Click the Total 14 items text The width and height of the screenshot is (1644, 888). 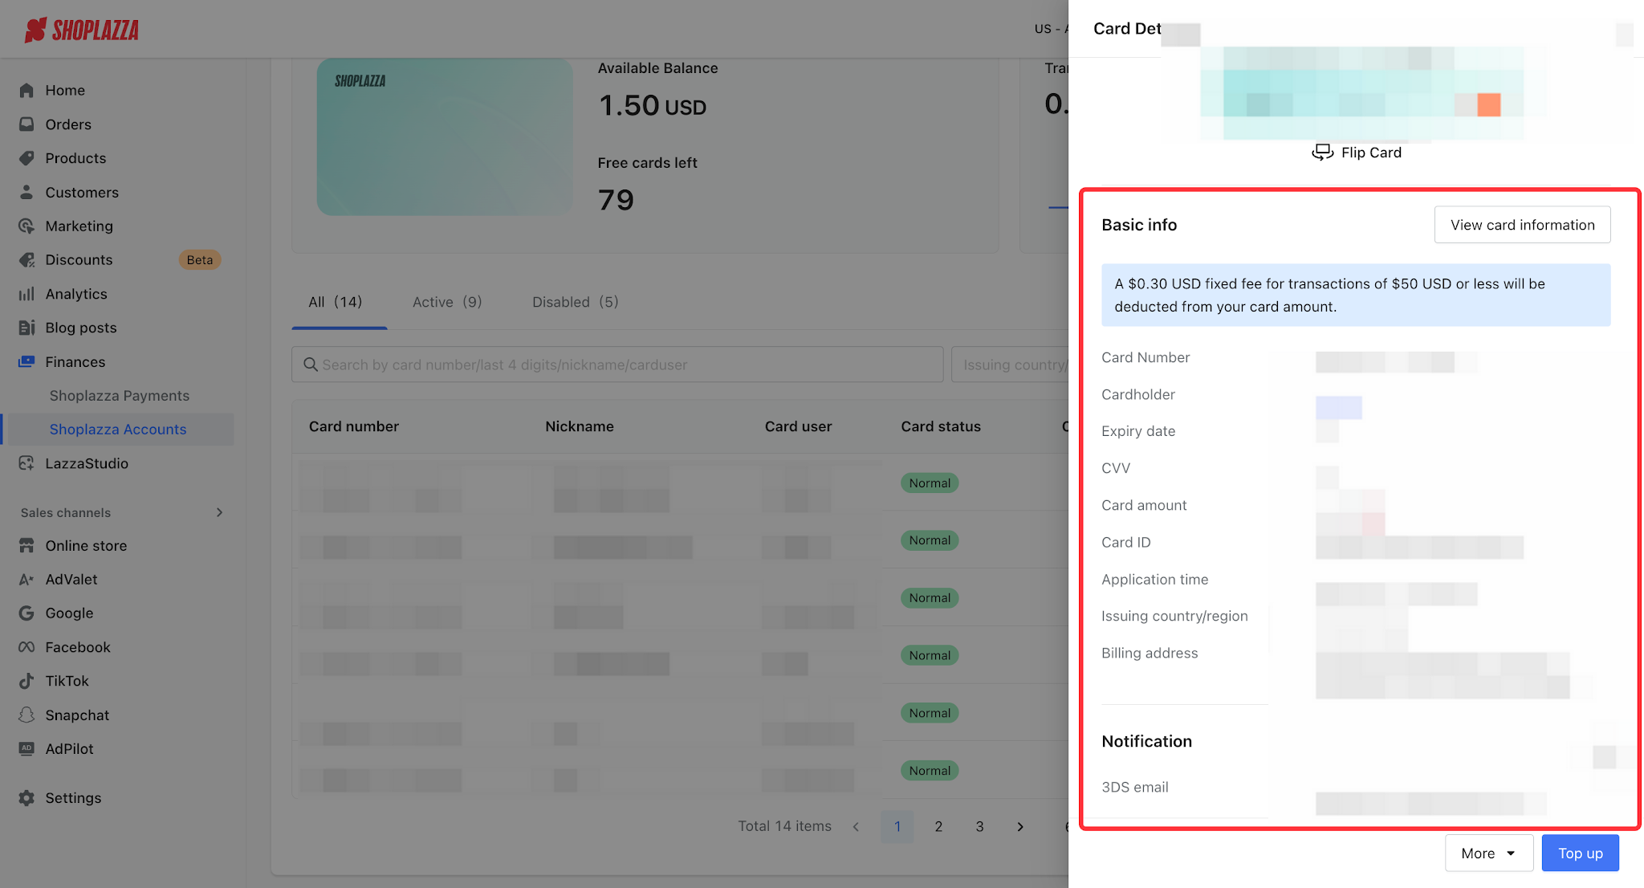pyautogui.click(x=784, y=826)
